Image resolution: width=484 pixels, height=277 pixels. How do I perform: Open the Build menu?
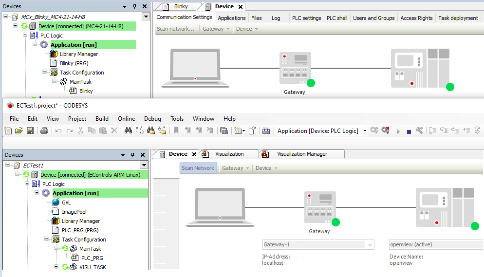pyautogui.click(x=102, y=119)
